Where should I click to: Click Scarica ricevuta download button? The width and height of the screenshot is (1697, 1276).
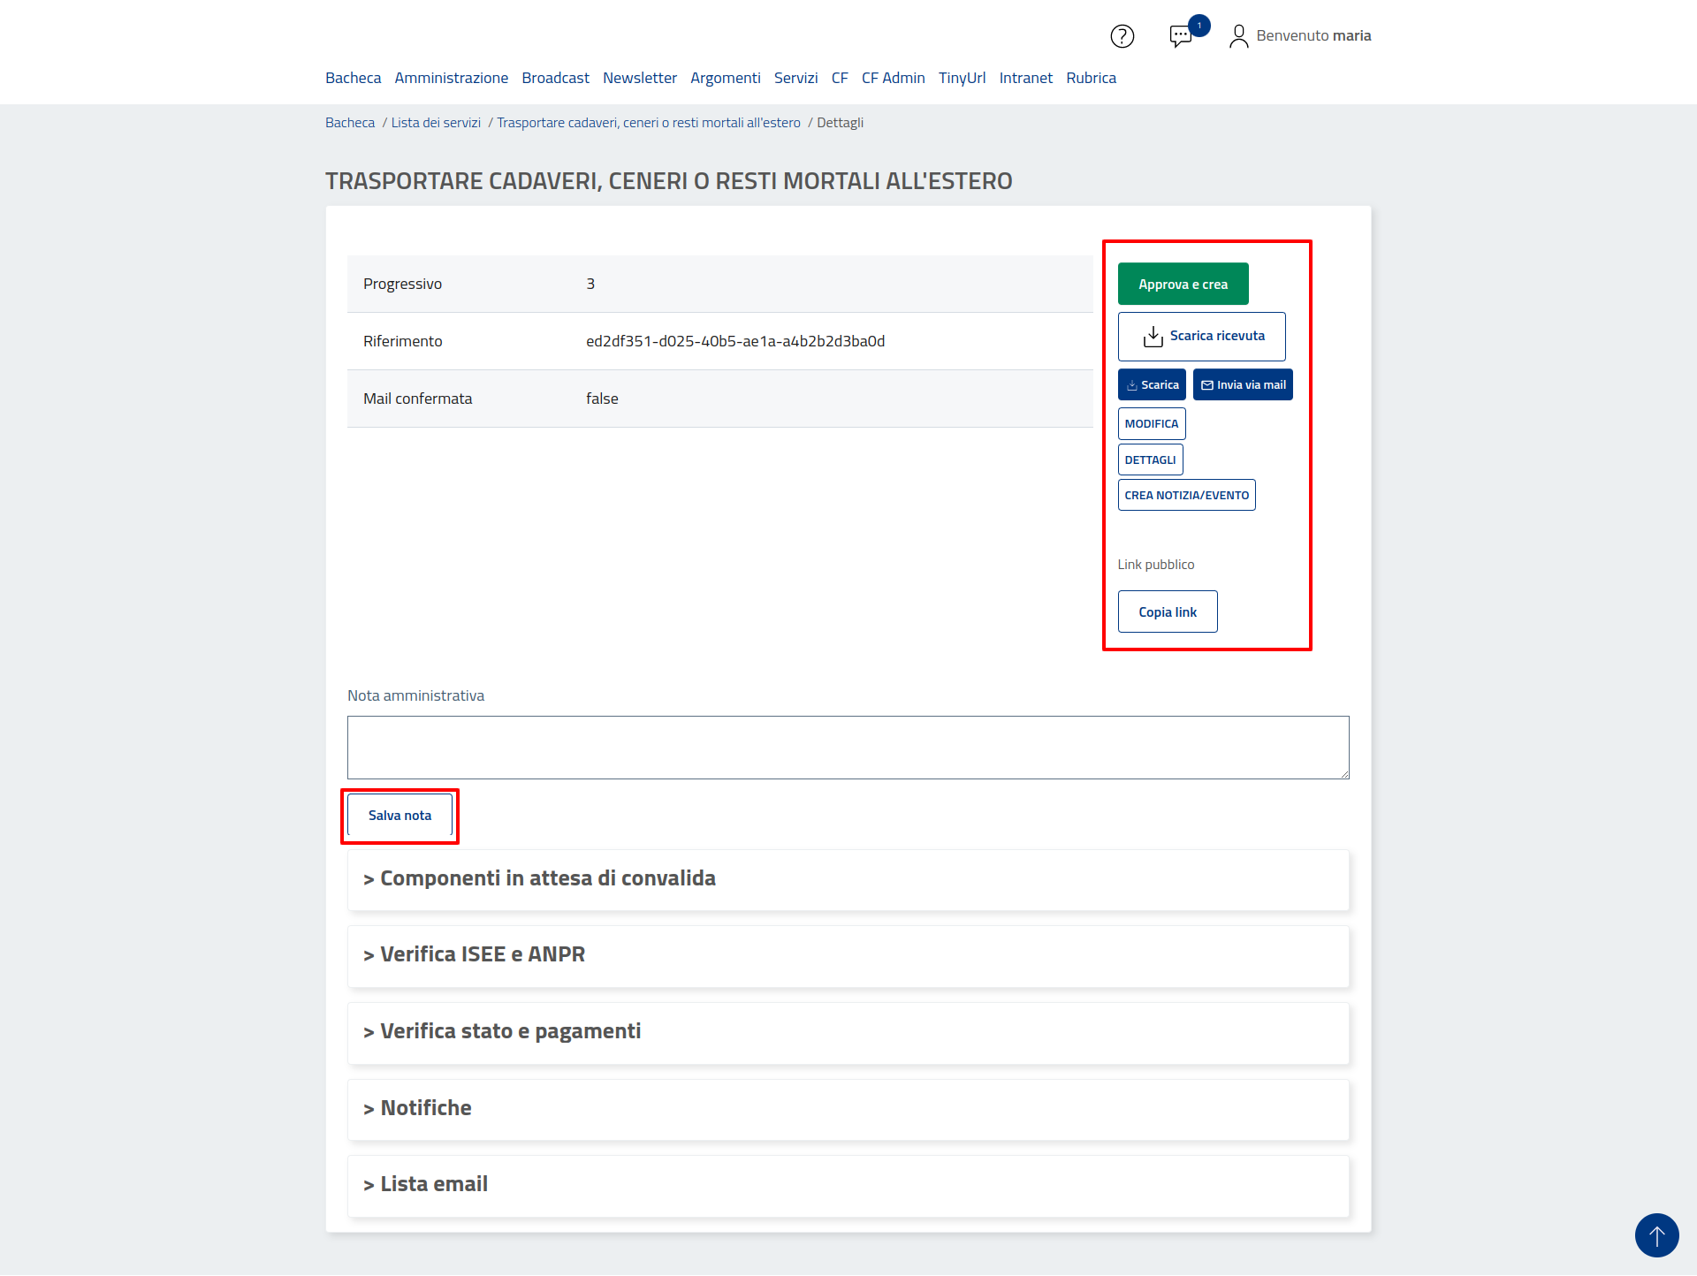pos(1201,336)
